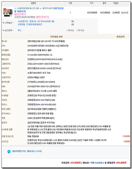Click the 3,189원 reward points value
The width and height of the screenshot is (132, 169).
116,13
